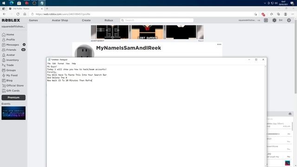
Task: Go to the browser home page
Action: click(25, 14)
